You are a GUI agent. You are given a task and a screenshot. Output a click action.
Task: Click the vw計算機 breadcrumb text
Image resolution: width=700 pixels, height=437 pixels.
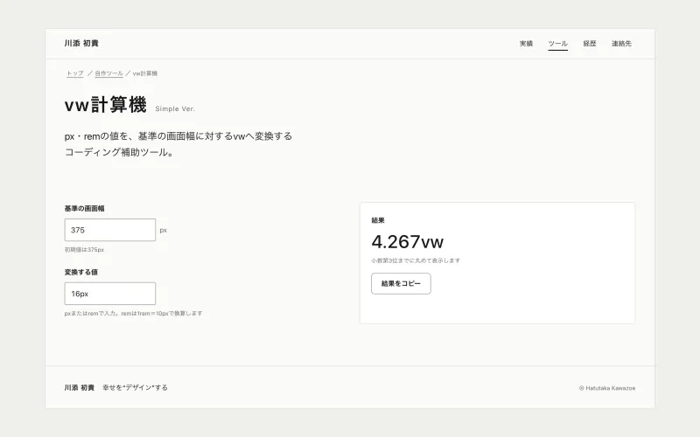144,73
